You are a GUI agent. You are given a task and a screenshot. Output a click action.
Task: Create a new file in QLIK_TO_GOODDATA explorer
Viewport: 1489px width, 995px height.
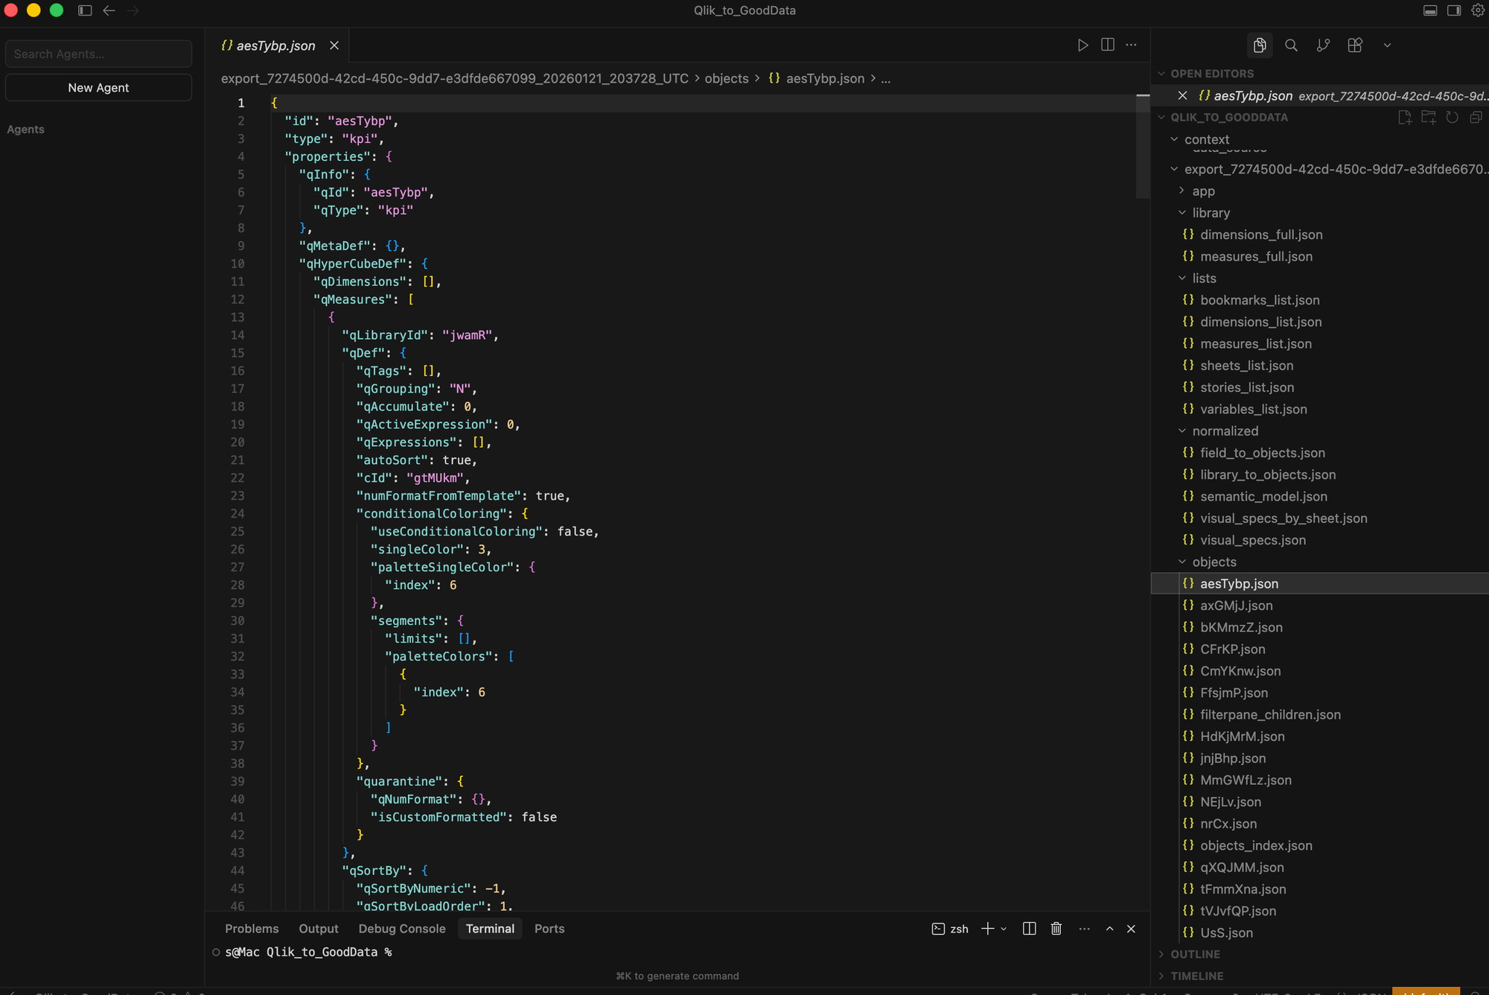click(1405, 117)
